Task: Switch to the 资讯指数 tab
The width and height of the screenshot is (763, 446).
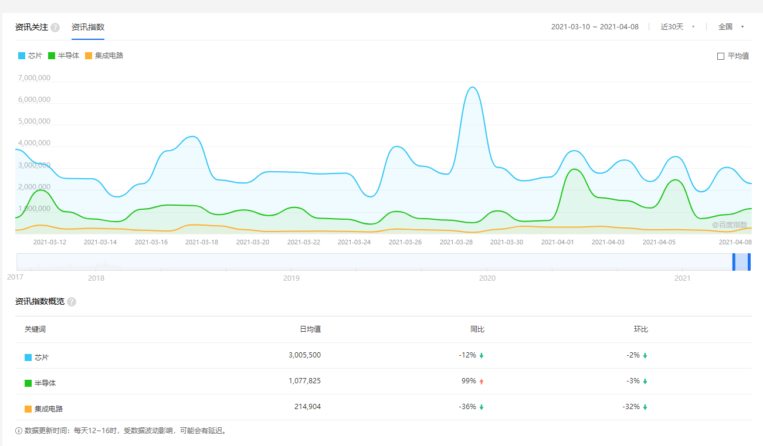Action: point(88,27)
